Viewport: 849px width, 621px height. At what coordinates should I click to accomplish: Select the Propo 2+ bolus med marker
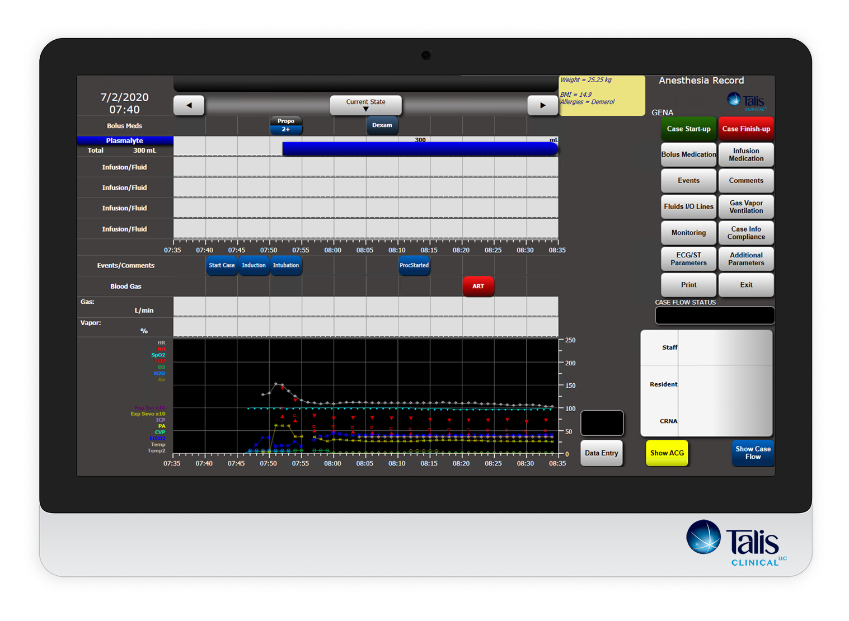(x=286, y=125)
